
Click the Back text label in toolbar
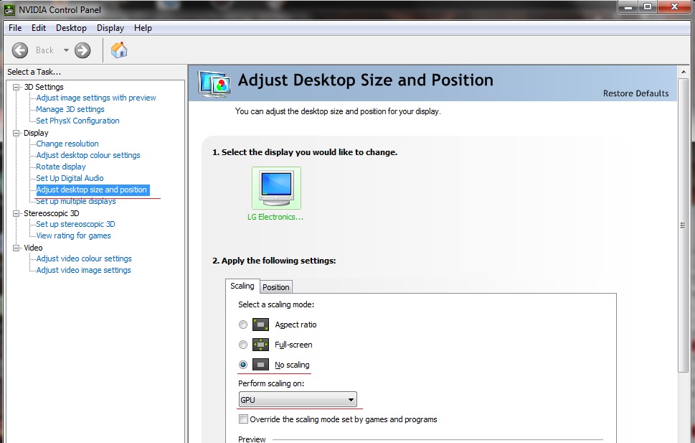44,50
